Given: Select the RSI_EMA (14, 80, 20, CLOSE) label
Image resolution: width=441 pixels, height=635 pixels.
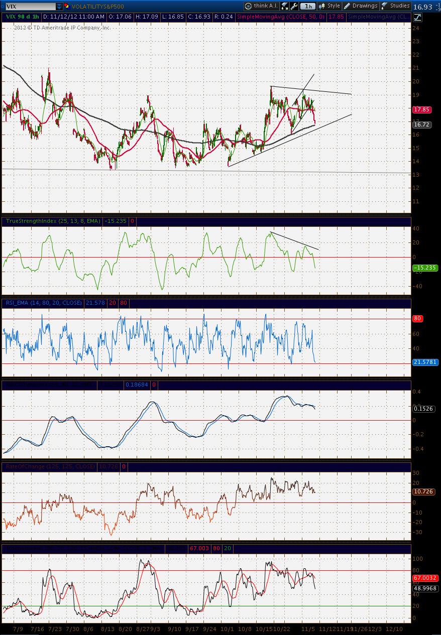Looking at the screenshot, I should 43,303.
